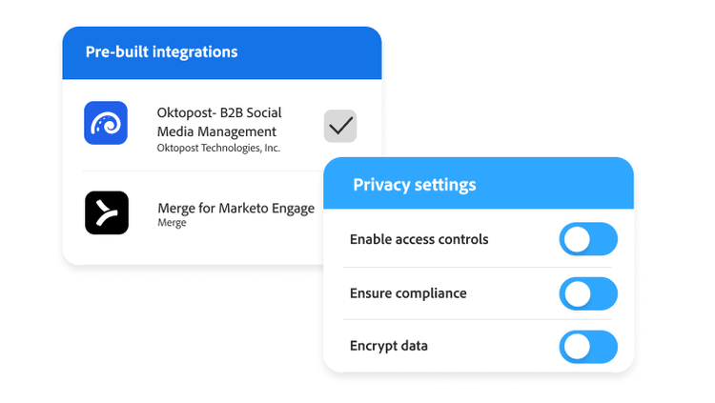Click the white knob on Enable access controls
The width and height of the screenshot is (715, 403).
click(x=576, y=240)
